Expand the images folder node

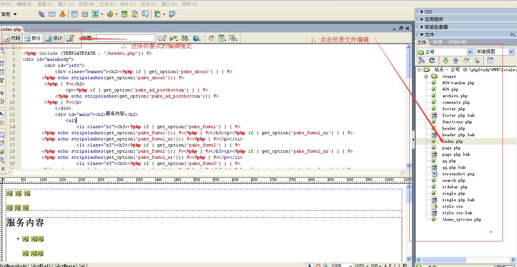click(x=426, y=77)
